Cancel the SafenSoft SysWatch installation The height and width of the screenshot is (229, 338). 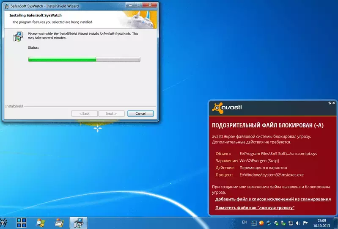(x=140, y=113)
